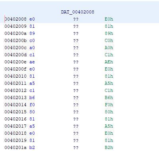The width and height of the screenshot is (159, 151).
Task: Select byte c1 at address 00402012
Action: pos(32,90)
